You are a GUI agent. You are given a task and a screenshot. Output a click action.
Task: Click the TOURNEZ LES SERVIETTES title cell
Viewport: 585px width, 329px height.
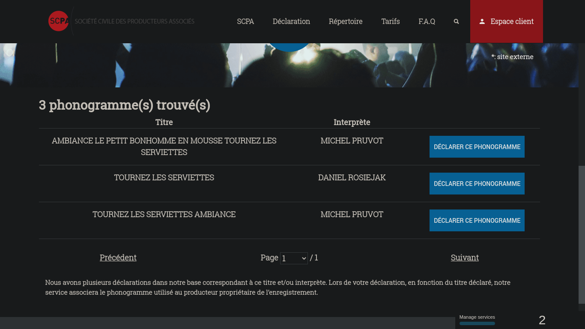tap(164, 177)
